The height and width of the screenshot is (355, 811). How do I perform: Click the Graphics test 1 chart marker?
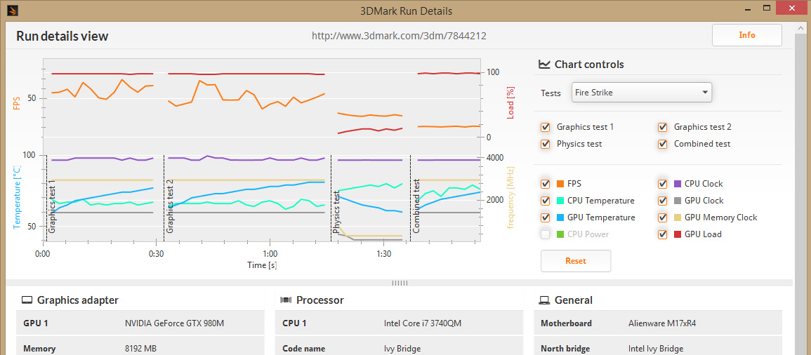pyautogui.click(x=52, y=207)
